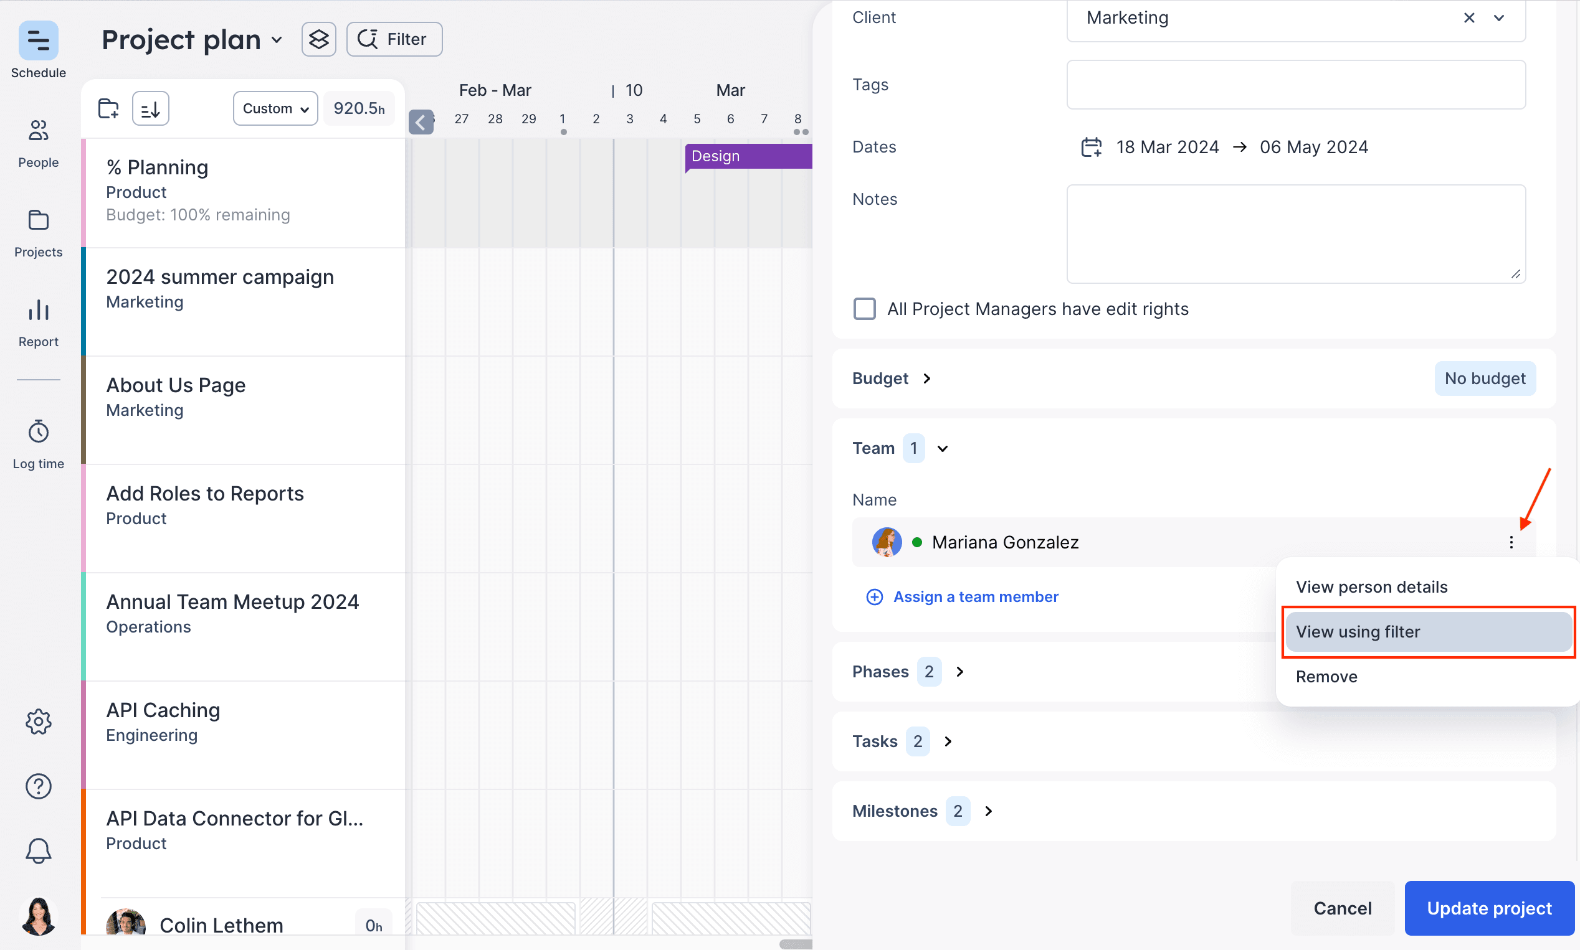This screenshot has width=1580, height=950.
Task: Click the add project folder icon
Action: pos(108,108)
